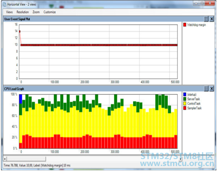Click the Horizontal View window icon
This screenshot has width=217, height=171.
[x=5, y=4]
